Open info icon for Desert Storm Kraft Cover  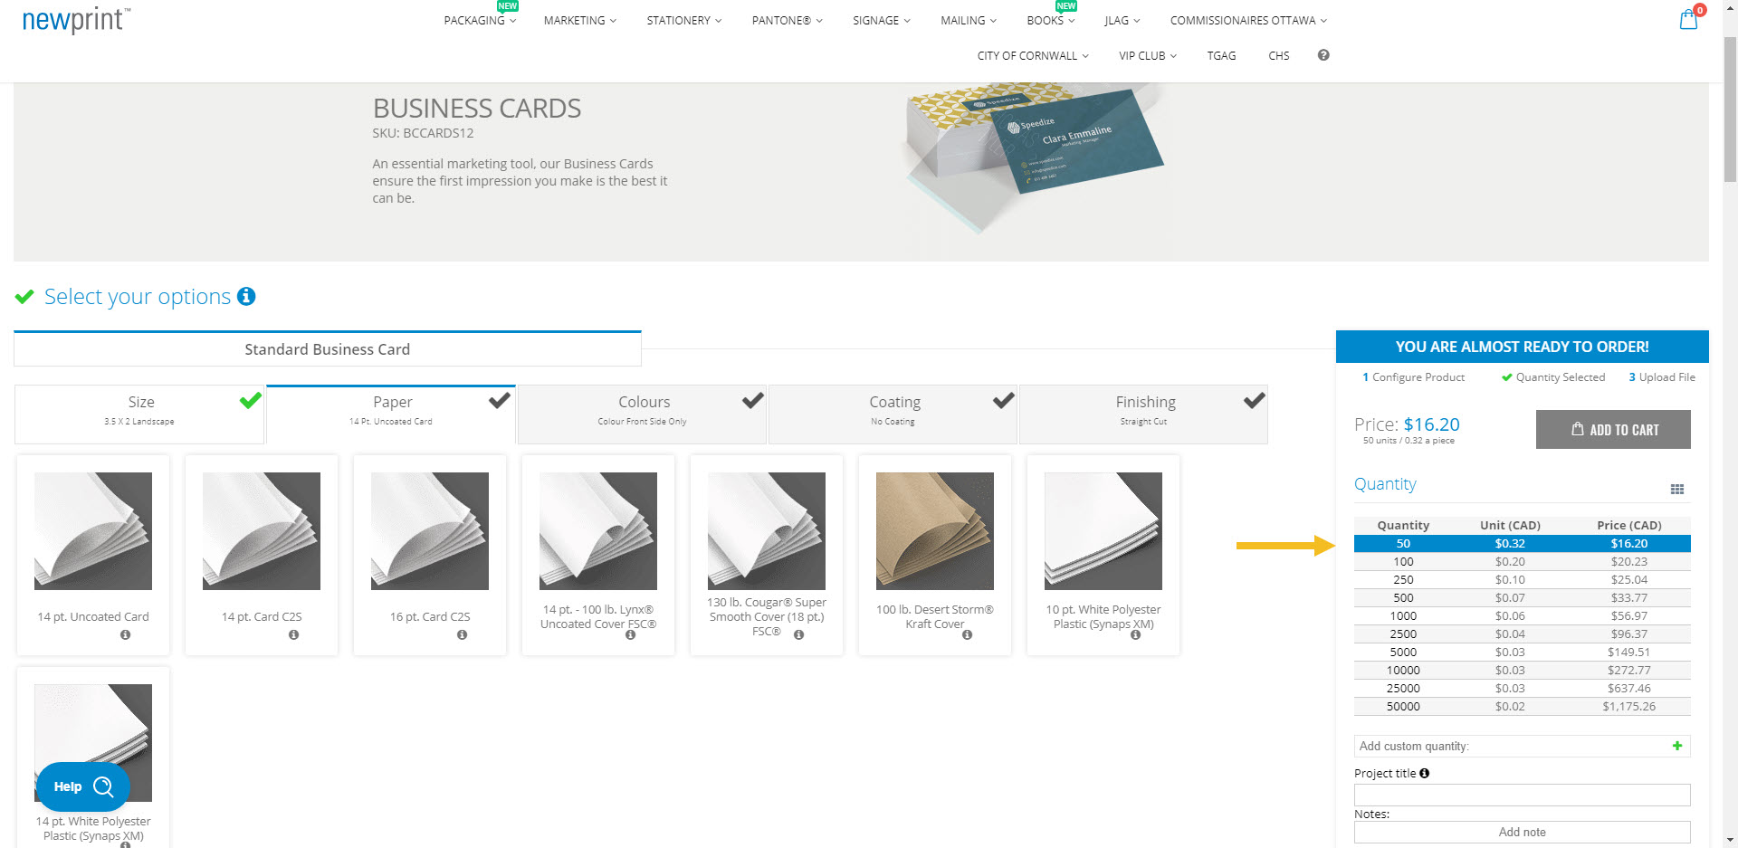967,634
